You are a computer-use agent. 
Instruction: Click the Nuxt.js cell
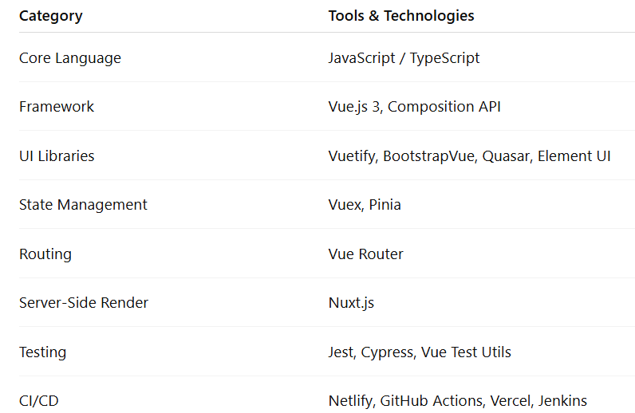point(351,303)
